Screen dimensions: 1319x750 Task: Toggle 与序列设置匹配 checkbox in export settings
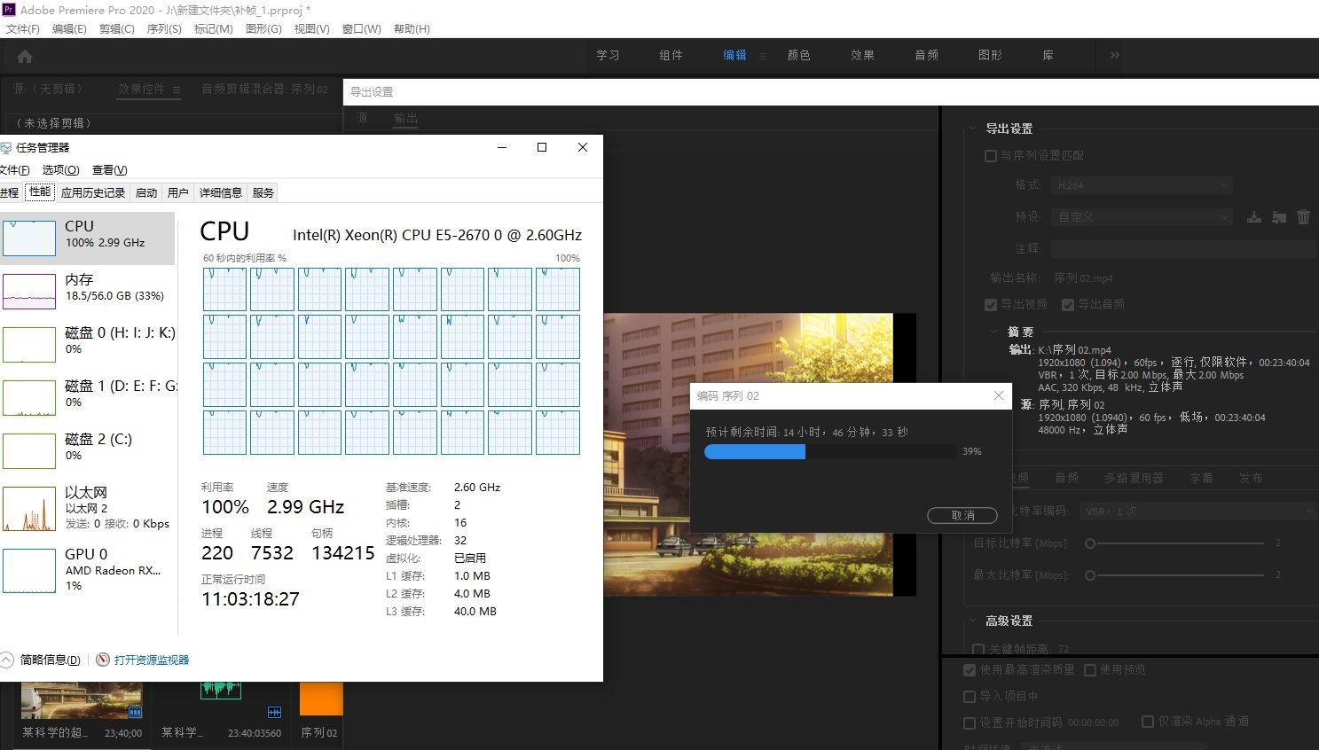(991, 156)
